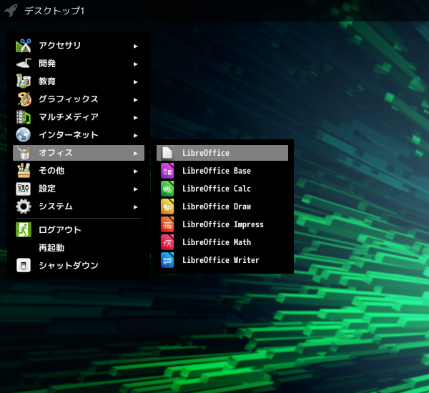Launch LibreOffice Writer from submenu
Viewport: 429px width, 393px height.
222,260
